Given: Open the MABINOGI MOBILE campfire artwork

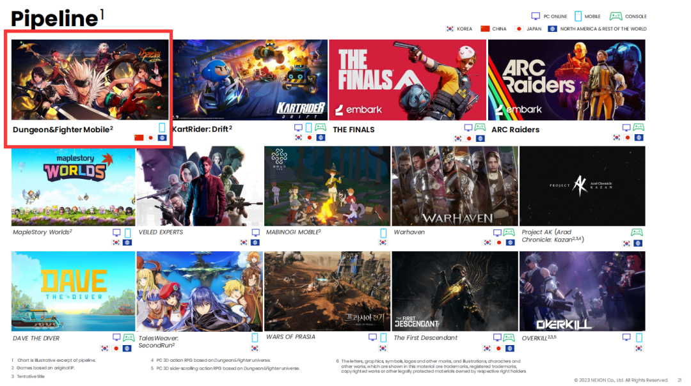Looking at the screenshot, I should (328, 186).
